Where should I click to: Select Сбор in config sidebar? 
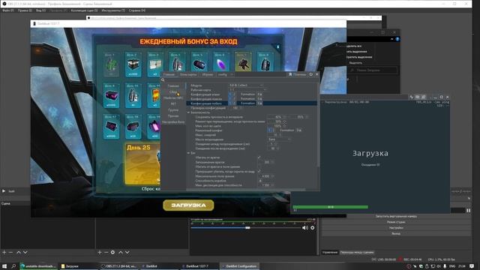pos(173,91)
